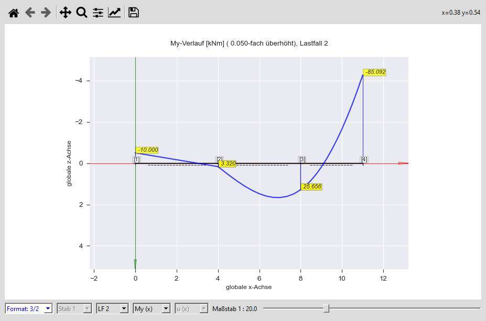Screen dimensions: 486x321
Task: Open the Format: 3/2 dropdown
Action: [x=29, y=309]
